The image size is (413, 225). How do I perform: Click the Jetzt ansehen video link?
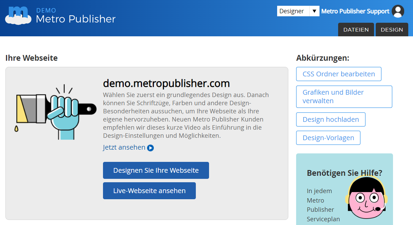[x=124, y=148]
